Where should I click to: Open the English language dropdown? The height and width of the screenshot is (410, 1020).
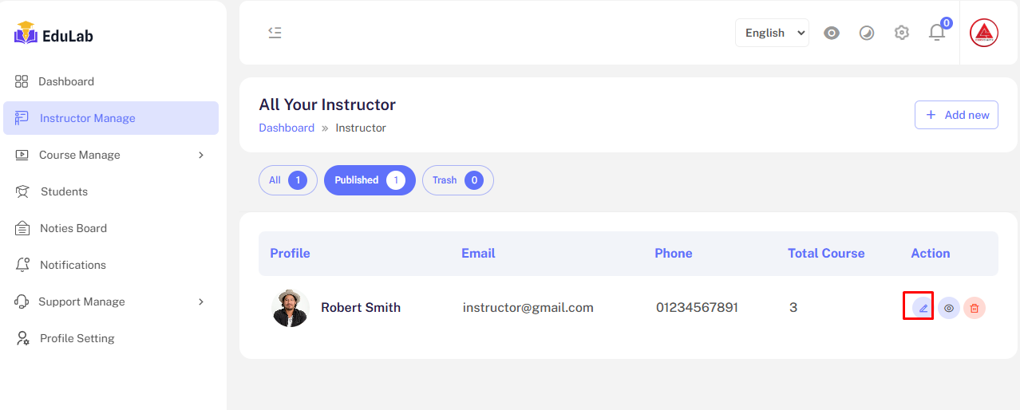point(772,33)
